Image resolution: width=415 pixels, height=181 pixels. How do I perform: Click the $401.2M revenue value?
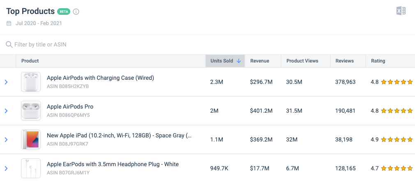(x=261, y=111)
